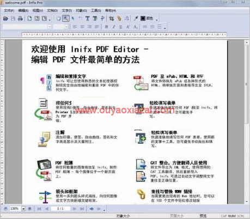Image resolution: width=250 pixels, height=219 pixels.
Task: Open the 工具 (Tools) menu
Action: [x=96, y=10]
